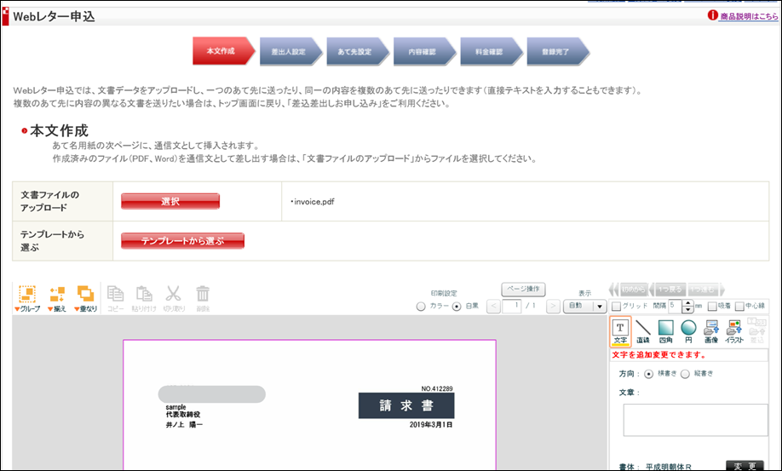Click the grid 間隔 value field

(x=675, y=306)
